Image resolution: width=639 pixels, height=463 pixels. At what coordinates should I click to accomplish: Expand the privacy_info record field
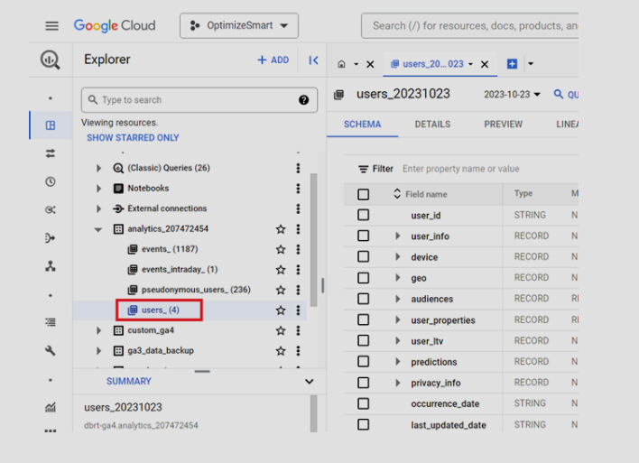tap(398, 383)
